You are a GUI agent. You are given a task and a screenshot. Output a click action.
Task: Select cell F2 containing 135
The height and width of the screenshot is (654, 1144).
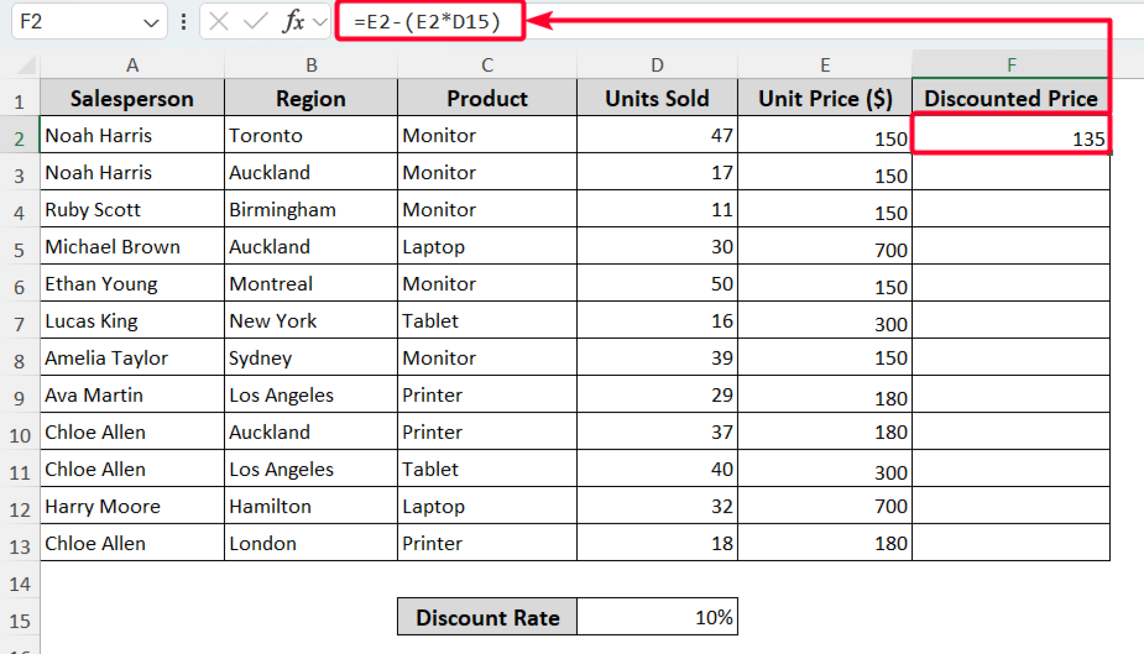pyautogui.click(x=1011, y=136)
